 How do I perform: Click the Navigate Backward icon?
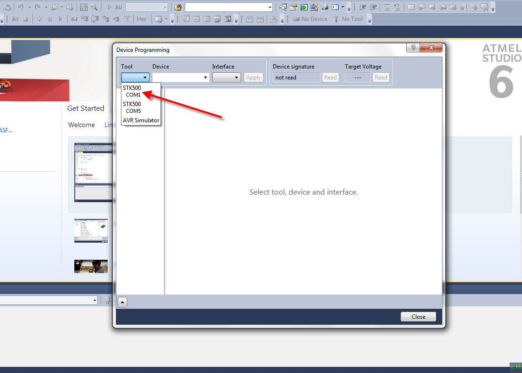tap(54, 7)
